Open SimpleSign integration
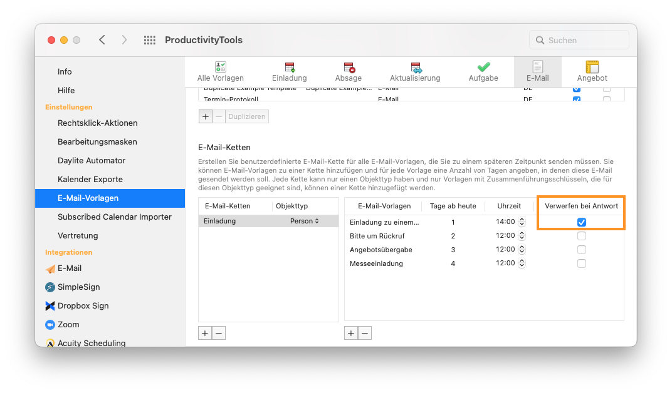The height and width of the screenshot is (393, 672). click(x=73, y=287)
